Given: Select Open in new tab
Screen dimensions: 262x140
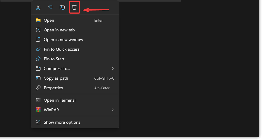Looking at the screenshot, I should tap(59, 30).
